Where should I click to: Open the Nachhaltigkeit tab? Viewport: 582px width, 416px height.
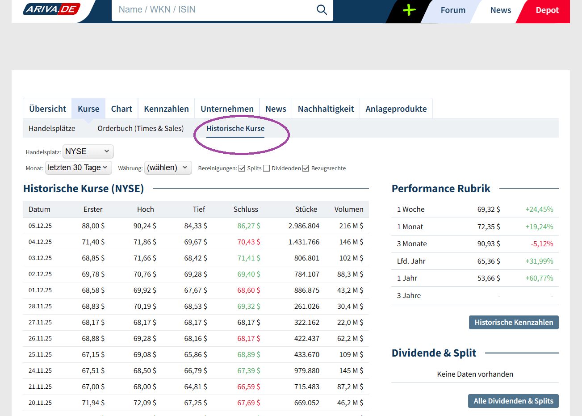point(326,109)
